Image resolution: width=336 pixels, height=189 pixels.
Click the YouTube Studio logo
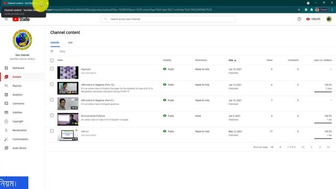[21, 19]
